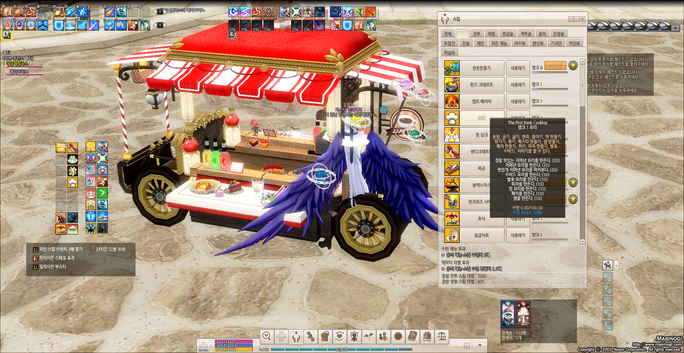Select the 캠프 파이어 skill icon

pyautogui.click(x=452, y=101)
